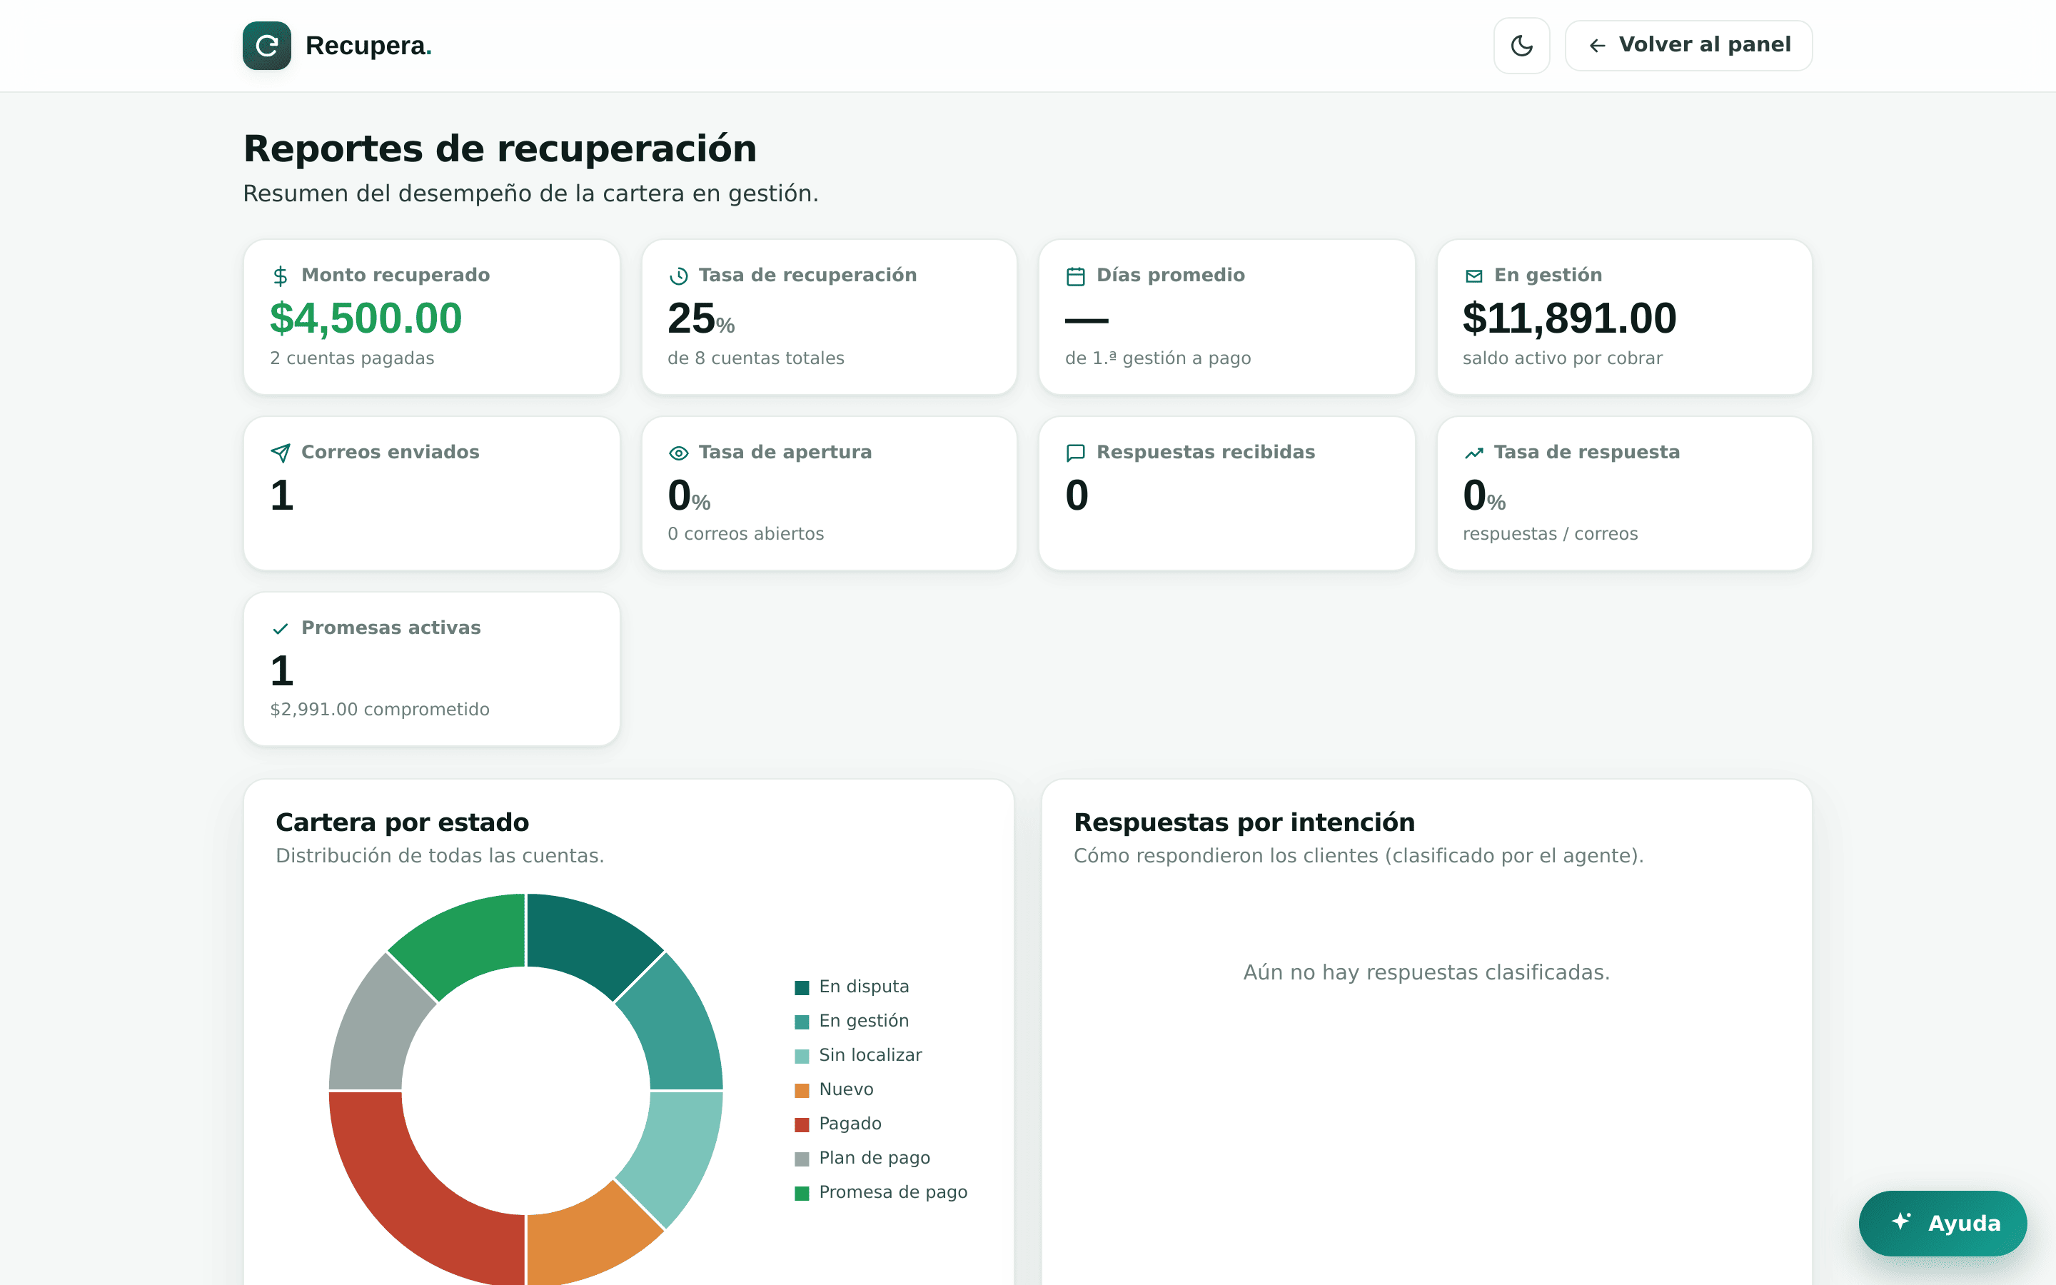The image size is (2056, 1285).
Task: Click the Reportes de recuperación heading
Action: coord(500,148)
